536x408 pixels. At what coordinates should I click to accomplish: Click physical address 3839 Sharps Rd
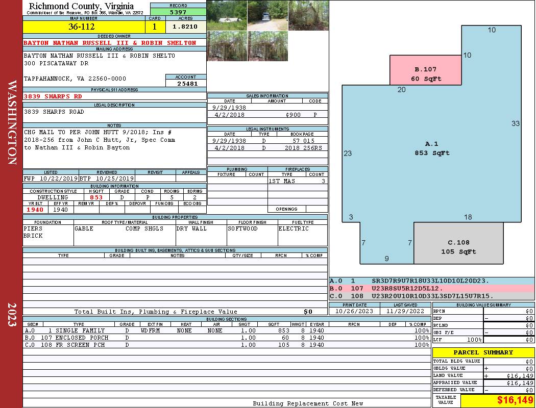click(x=53, y=96)
